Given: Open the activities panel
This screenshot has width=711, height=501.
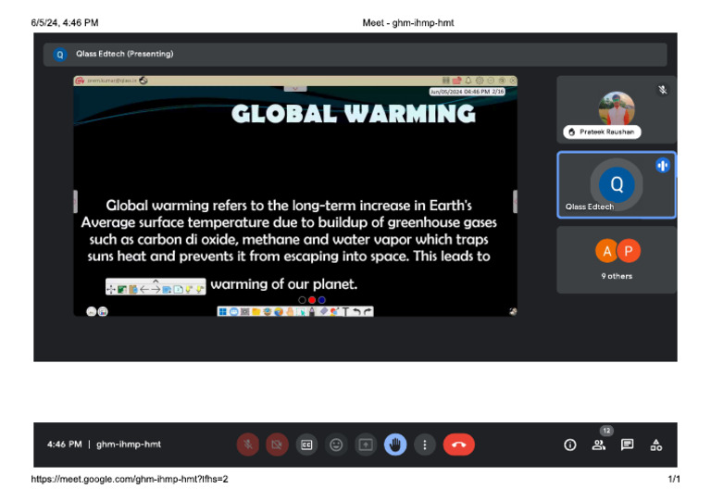Looking at the screenshot, I should (x=656, y=445).
